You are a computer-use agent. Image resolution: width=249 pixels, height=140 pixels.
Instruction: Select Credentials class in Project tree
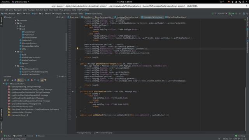(x=27, y=40)
